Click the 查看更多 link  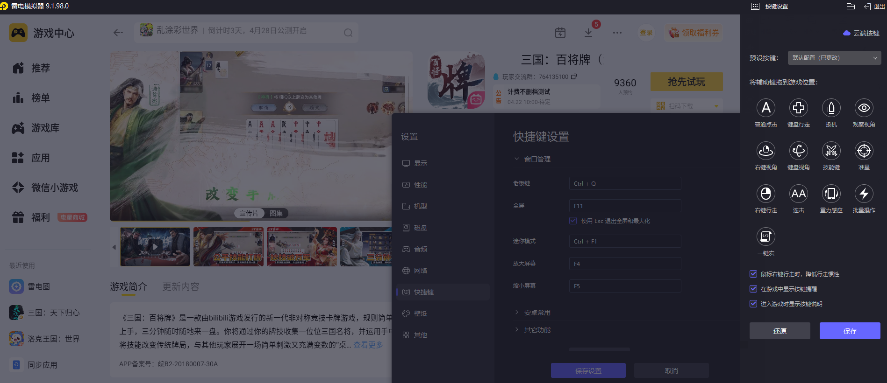click(x=368, y=345)
